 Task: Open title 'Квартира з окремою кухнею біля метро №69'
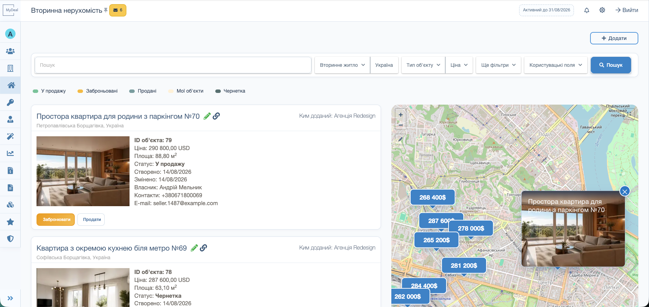click(112, 248)
